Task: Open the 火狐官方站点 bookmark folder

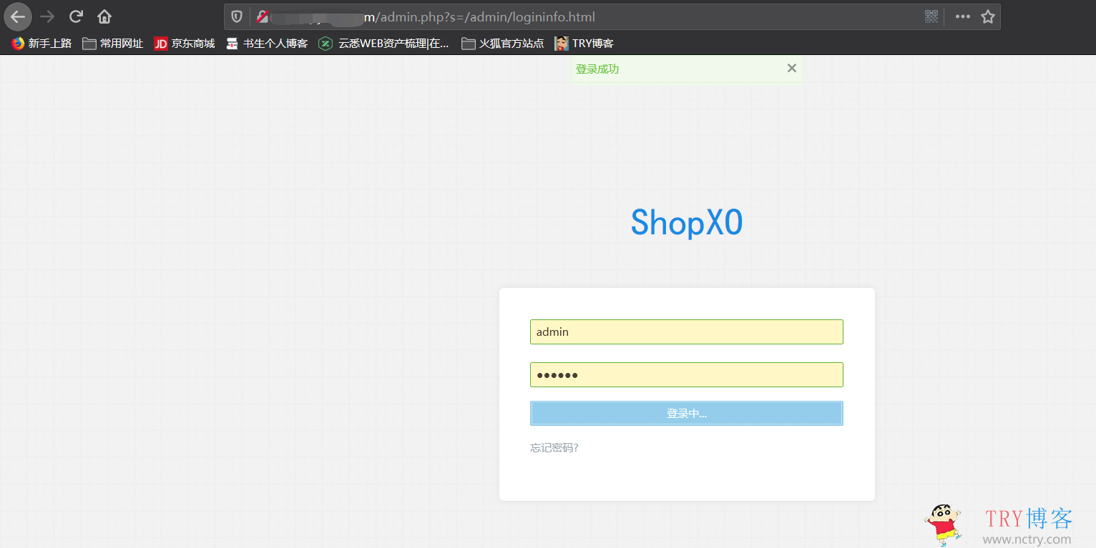Action: click(x=503, y=44)
